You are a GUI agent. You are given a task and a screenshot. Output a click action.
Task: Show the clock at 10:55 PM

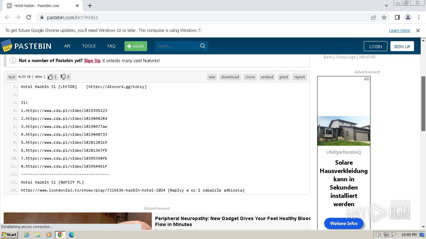(x=409, y=235)
